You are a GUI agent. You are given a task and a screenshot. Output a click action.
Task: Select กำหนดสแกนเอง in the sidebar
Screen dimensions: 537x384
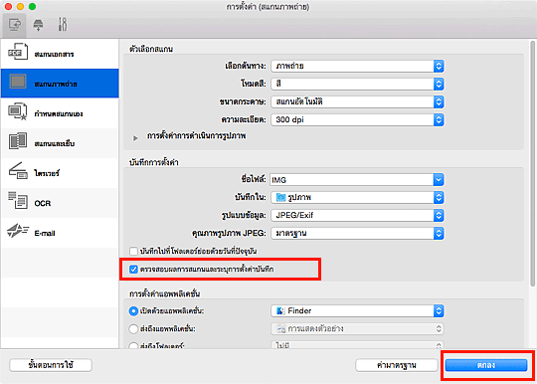click(x=60, y=113)
